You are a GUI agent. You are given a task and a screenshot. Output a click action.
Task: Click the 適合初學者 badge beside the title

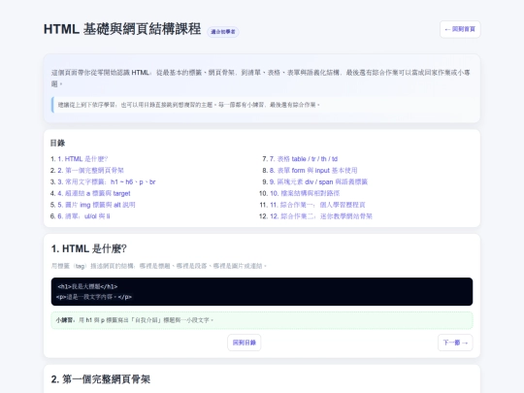(x=223, y=32)
